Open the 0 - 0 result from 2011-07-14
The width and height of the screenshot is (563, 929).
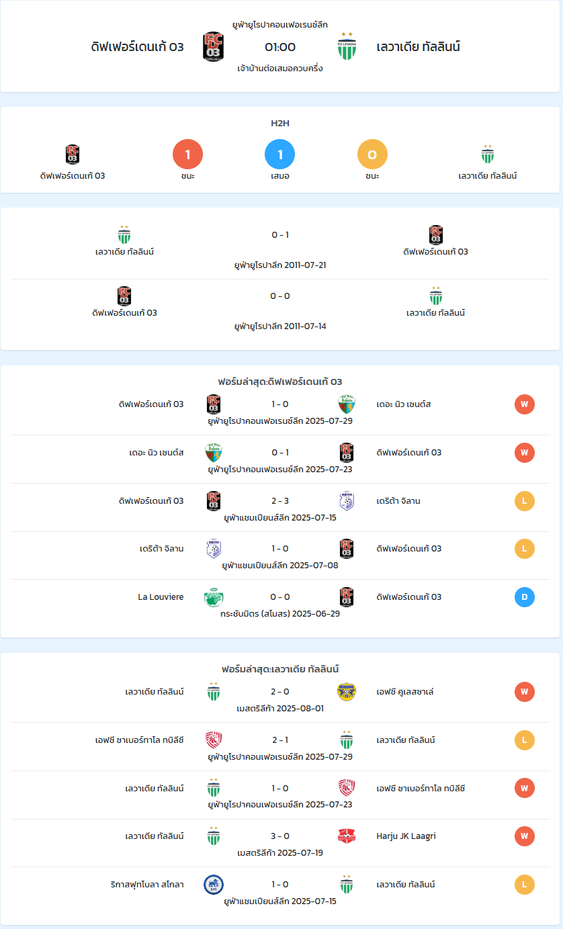pos(280,296)
